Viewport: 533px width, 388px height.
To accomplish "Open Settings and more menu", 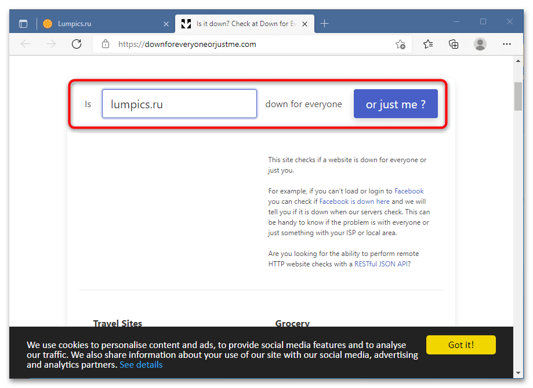I will pos(507,44).
